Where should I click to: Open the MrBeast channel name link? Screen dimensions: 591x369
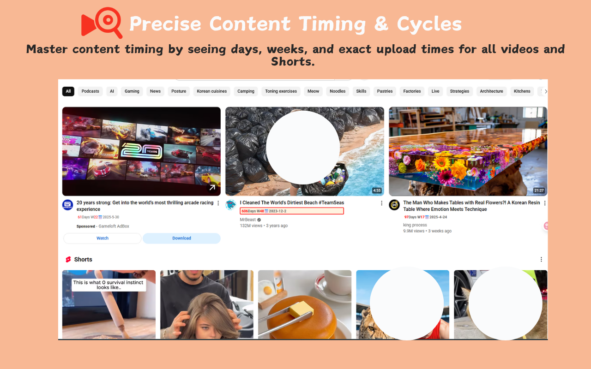click(248, 220)
